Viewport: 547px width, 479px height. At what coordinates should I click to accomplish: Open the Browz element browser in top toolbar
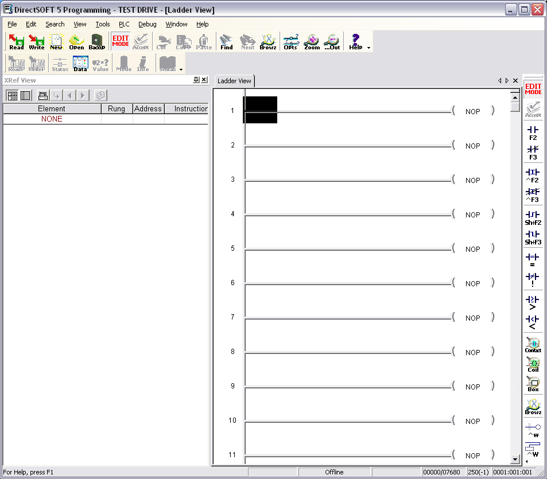coord(268,42)
